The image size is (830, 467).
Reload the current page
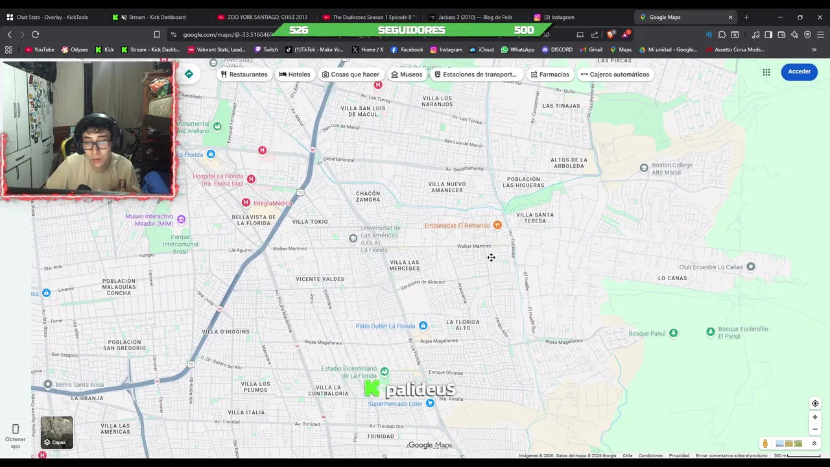(35, 34)
